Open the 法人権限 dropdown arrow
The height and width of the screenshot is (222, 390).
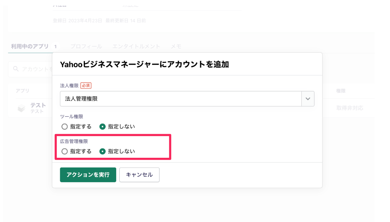[x=308, y=99]
